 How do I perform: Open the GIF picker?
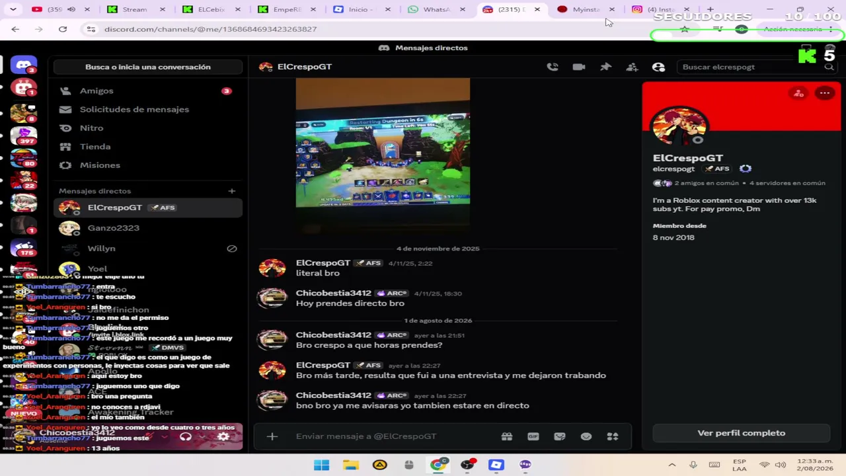[x=533, y=436]
